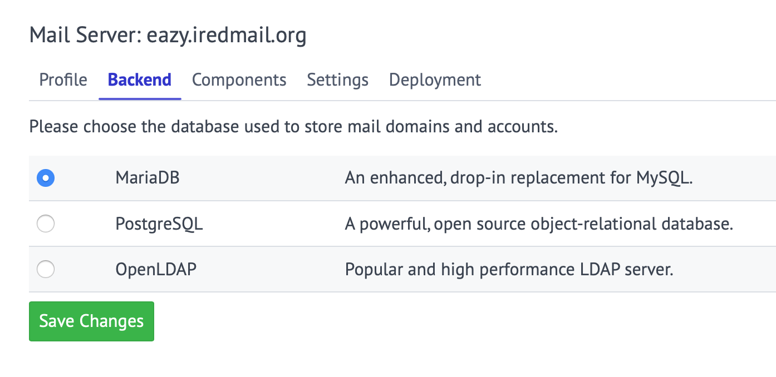Open the Components tab

239,80
